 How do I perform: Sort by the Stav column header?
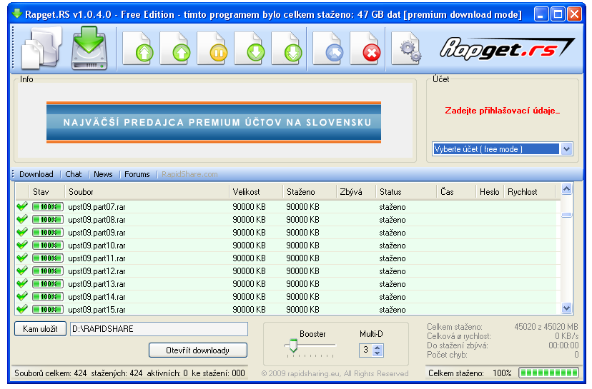tap(46, 192)
